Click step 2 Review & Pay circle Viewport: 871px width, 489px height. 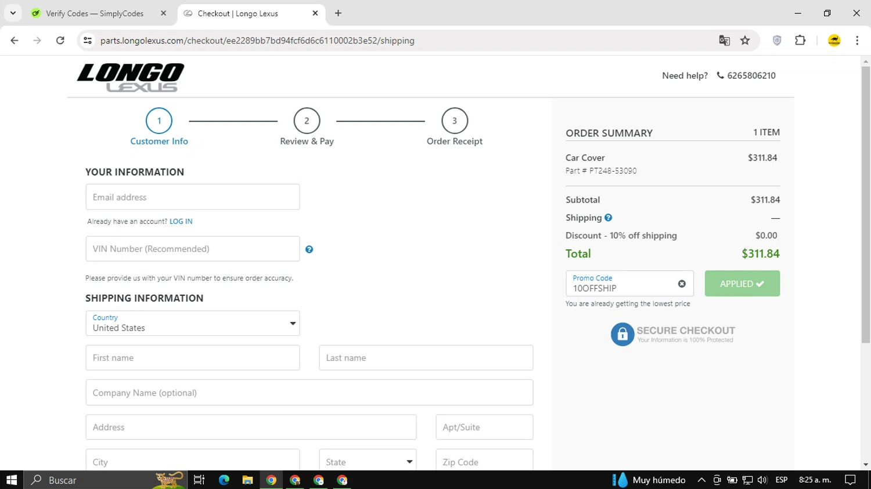pos(307,121)
